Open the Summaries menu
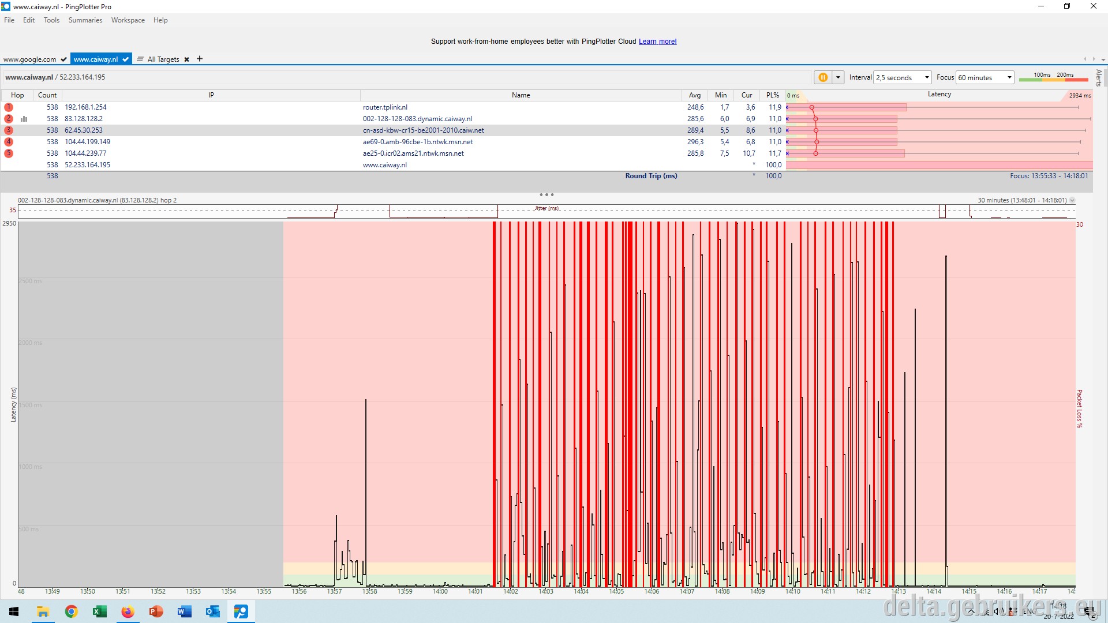The image size is (1108, 623). coord(85,20)
